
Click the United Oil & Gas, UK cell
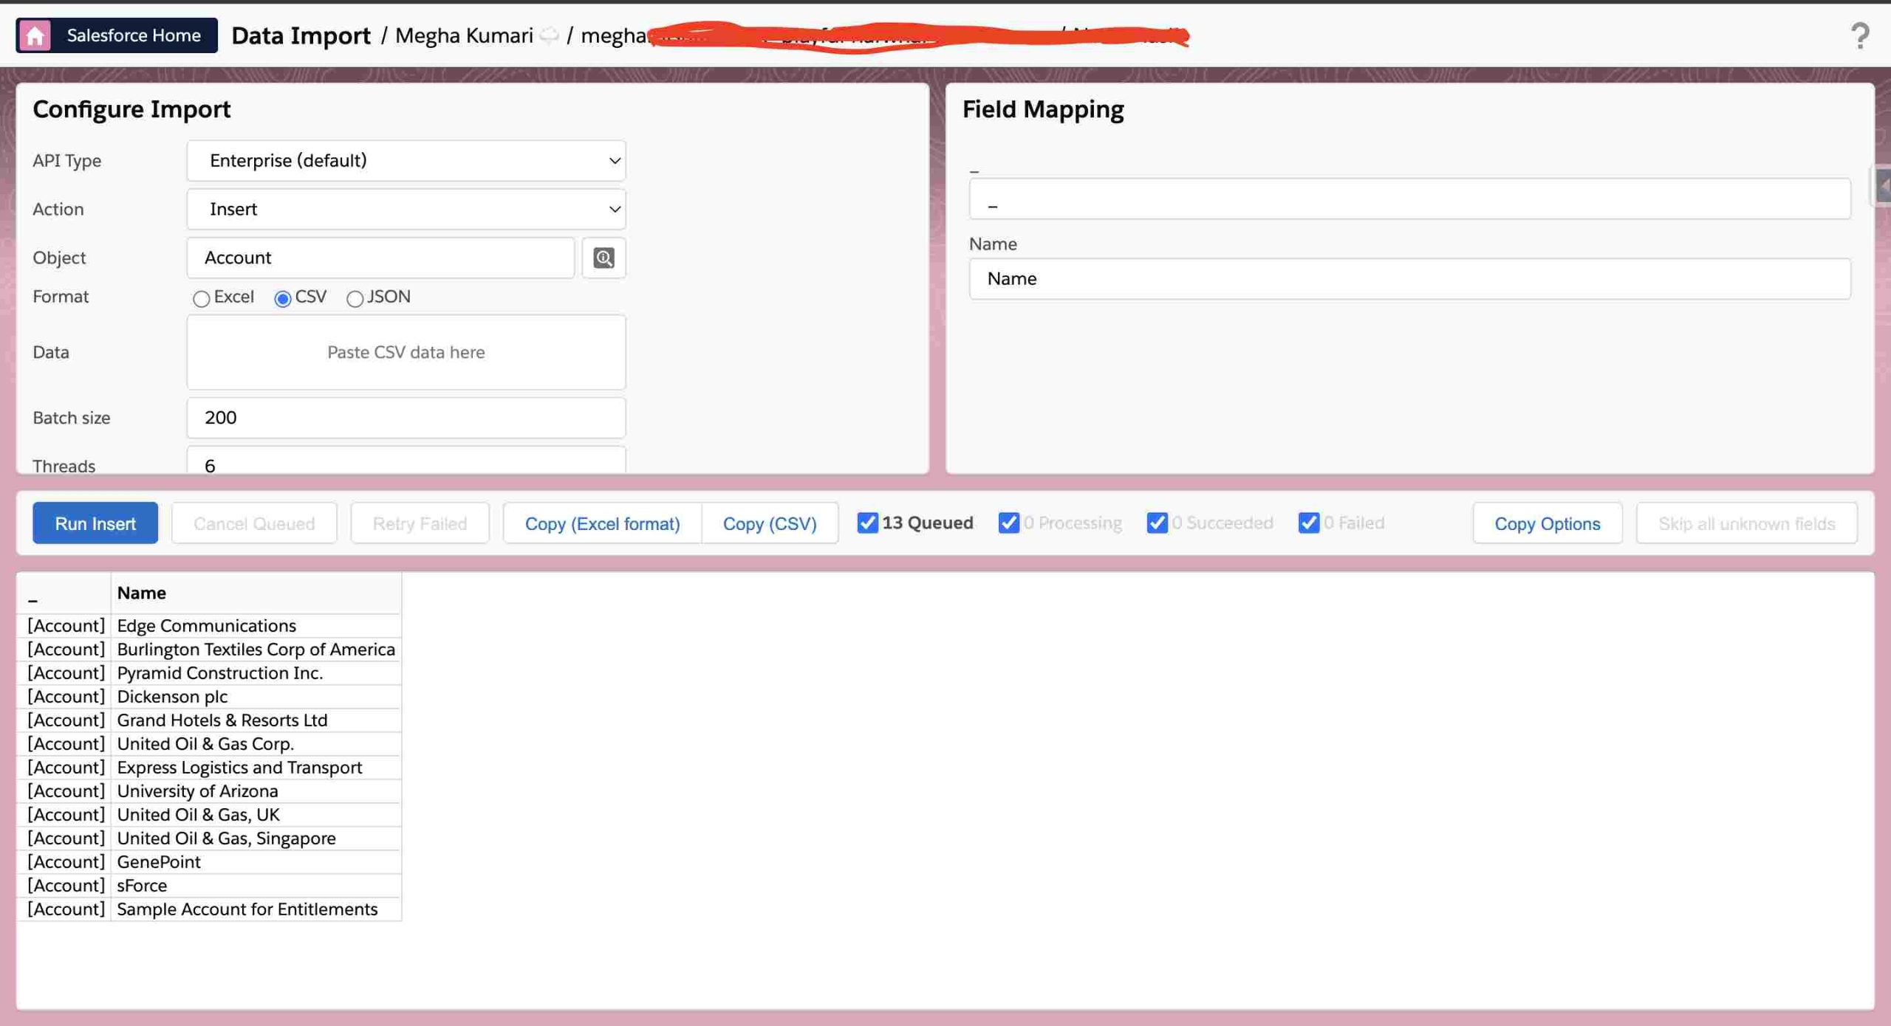(x=256, y=815)
